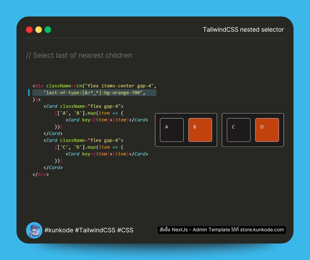The width and height of the screenshot is (310, 260).
Task: Click the code line "{['C', 'D'].map(item => ("
Action: click(89, 147)
